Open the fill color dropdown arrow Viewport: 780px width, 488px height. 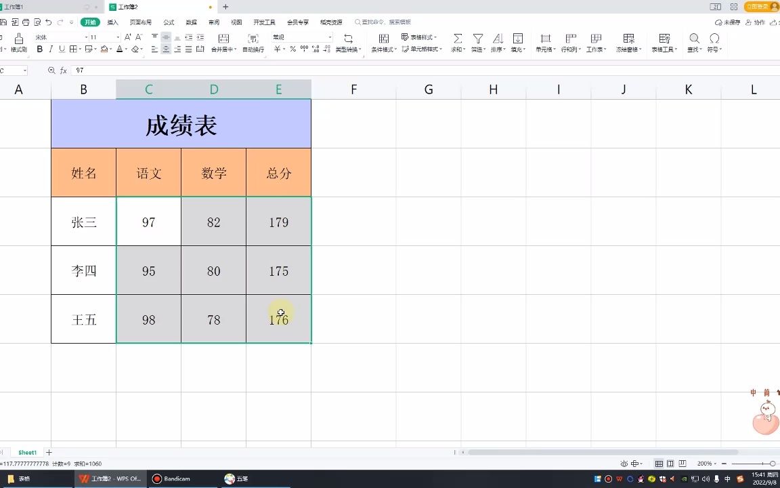click(110, 49)
